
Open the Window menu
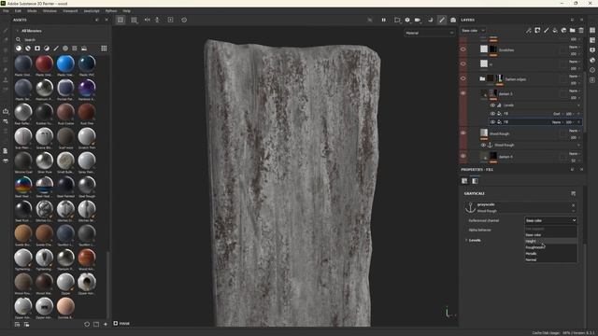coord(50,11)
